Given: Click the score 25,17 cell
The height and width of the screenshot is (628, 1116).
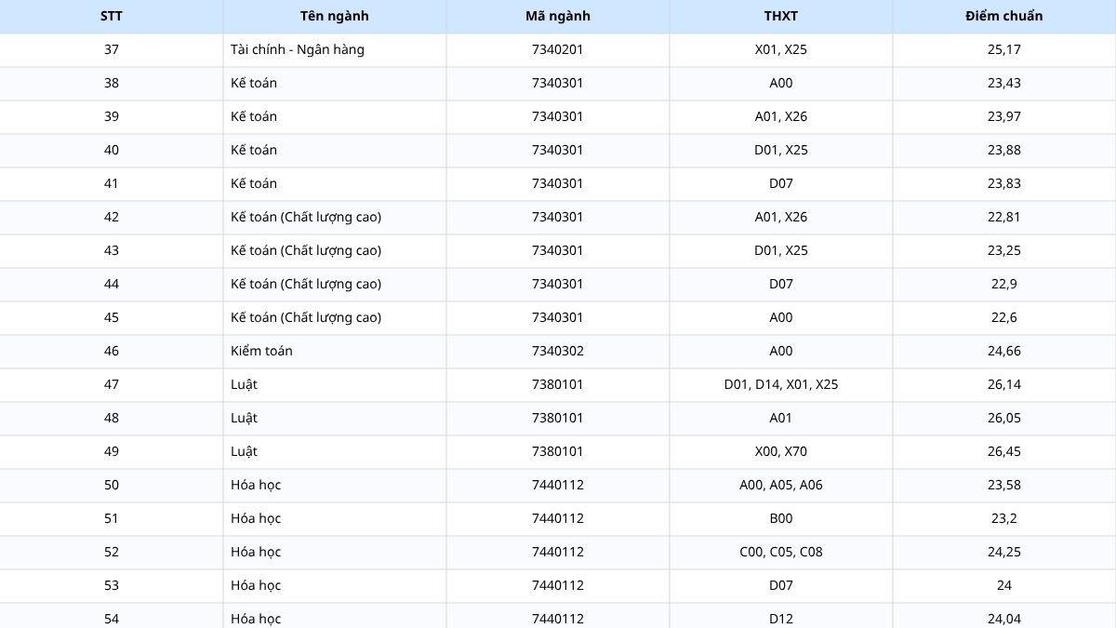Looking at the screenshot, I should (x=1004, y=49).
